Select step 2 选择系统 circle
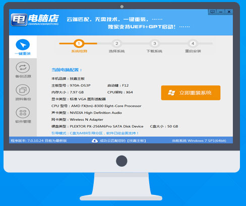 pyautogui.click(x=116, y=43)
